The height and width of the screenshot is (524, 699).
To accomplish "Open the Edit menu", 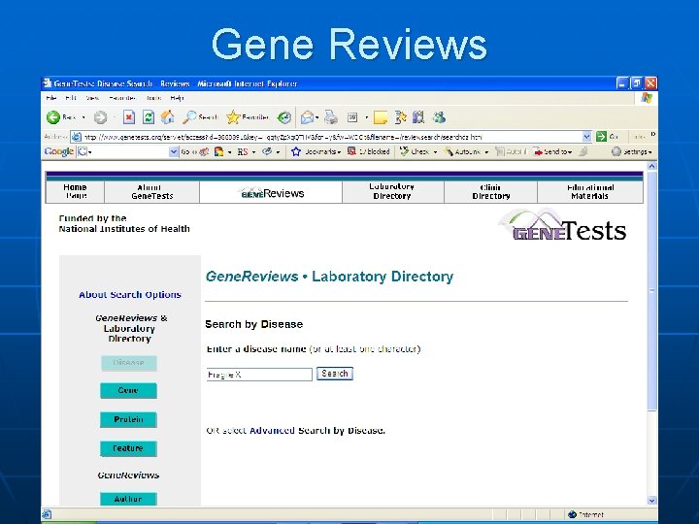I will (x=71, y=98).
